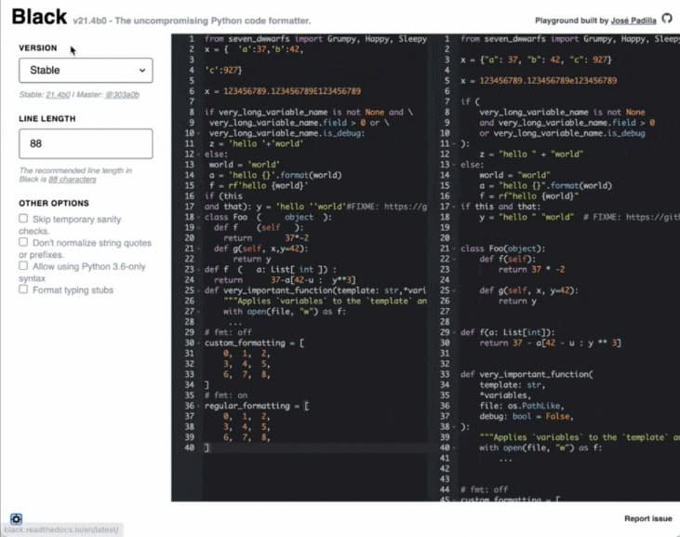Collapse the output fold at line 13 else
This screenshot has width=680, height=537.
pos(455,165)
